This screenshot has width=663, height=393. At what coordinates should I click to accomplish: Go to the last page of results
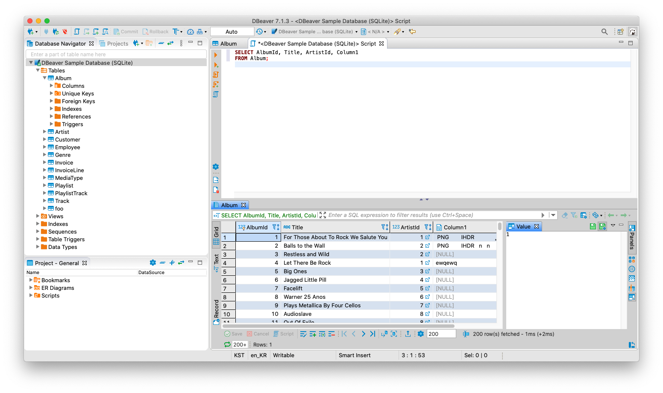[x=373, y=334]
